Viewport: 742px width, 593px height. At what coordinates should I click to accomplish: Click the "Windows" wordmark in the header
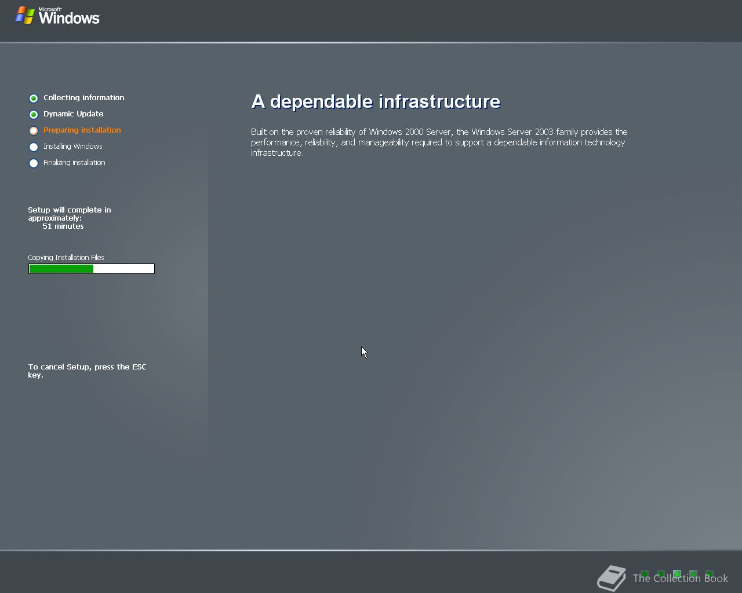click(x=69, y=18)
